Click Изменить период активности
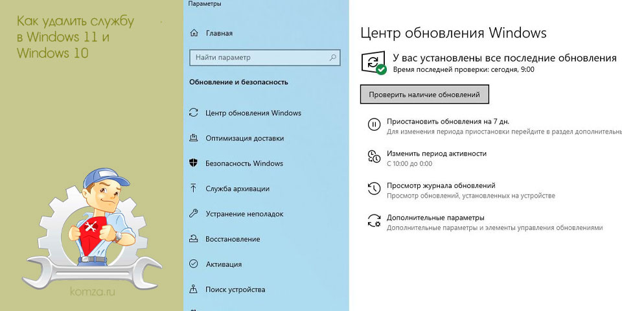This screenshot has height=311, width=622. pyautogui.click(x=436, y=154)
